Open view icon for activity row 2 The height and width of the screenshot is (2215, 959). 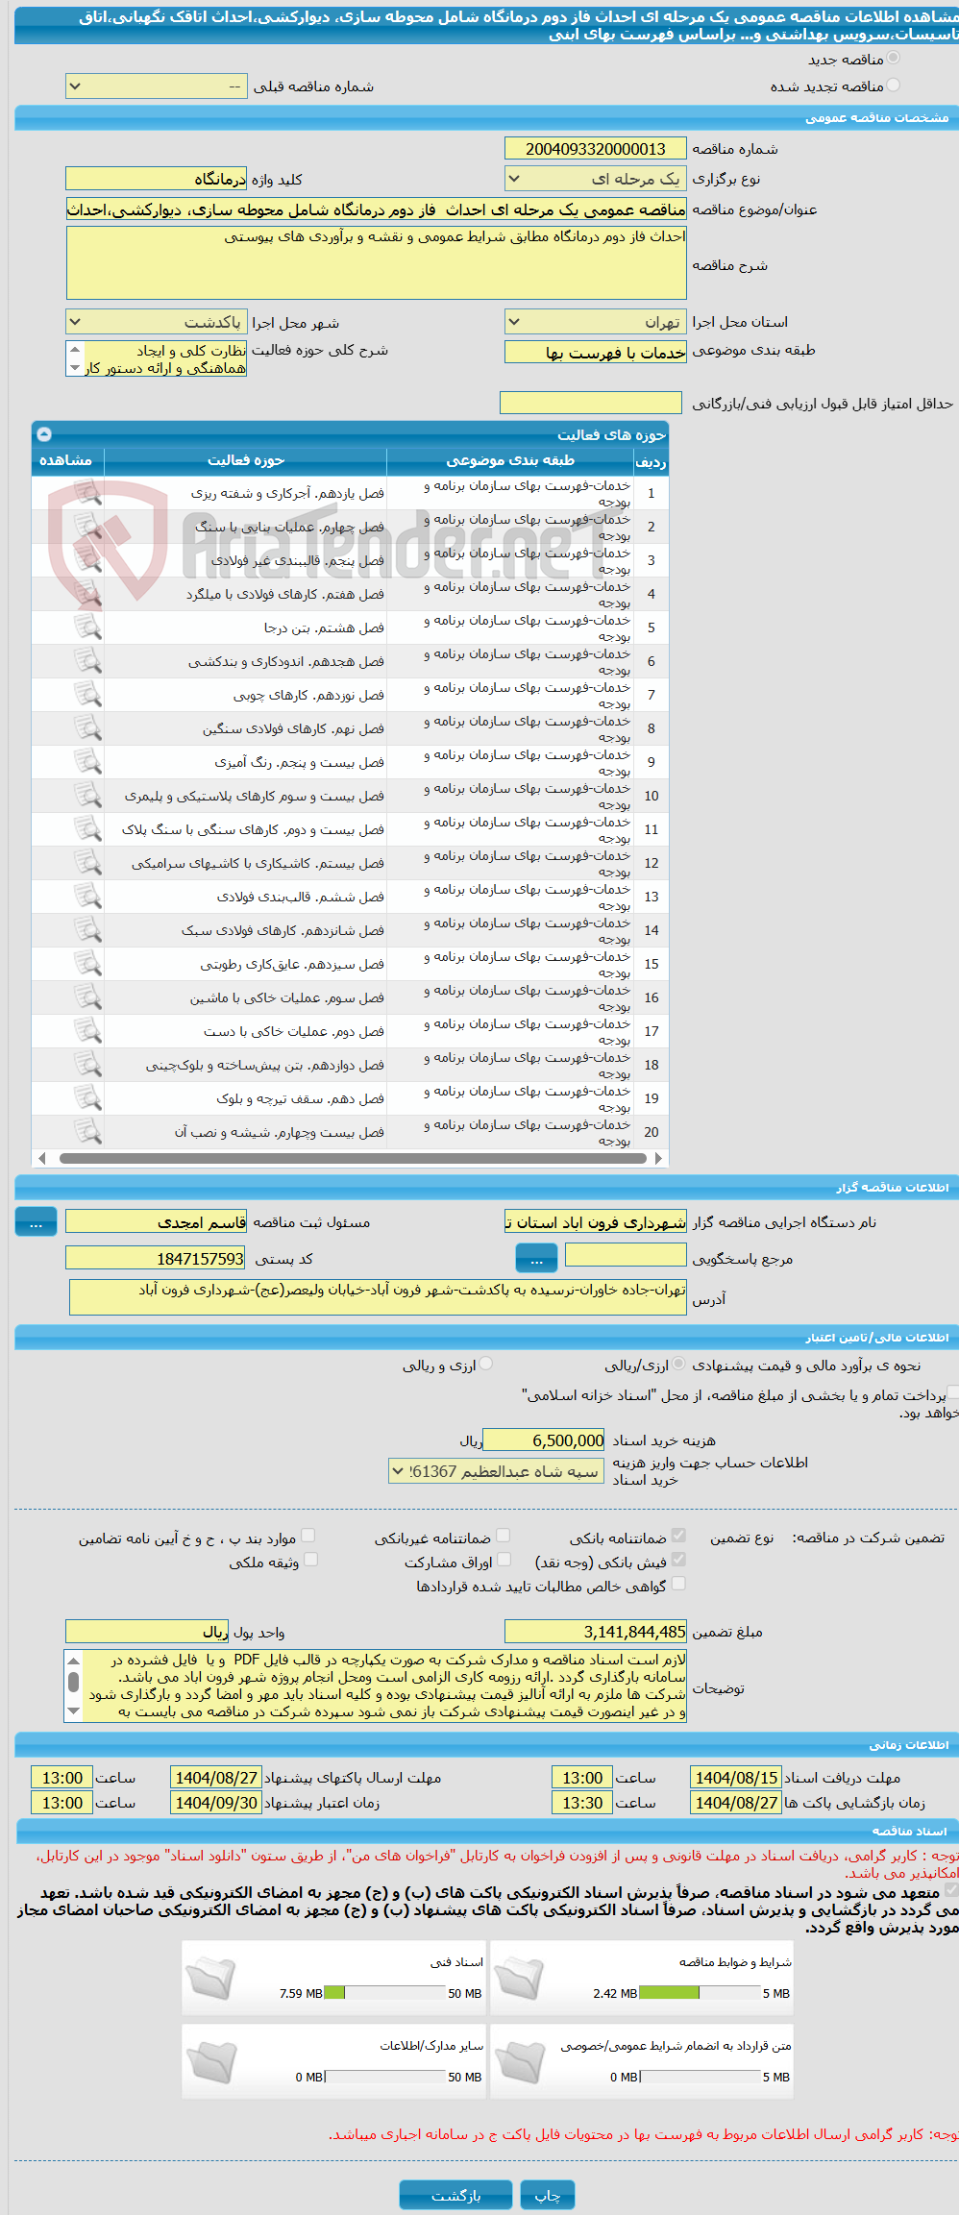point(87,527)
